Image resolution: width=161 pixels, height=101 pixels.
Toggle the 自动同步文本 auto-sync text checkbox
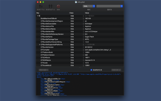click(91, 70)
